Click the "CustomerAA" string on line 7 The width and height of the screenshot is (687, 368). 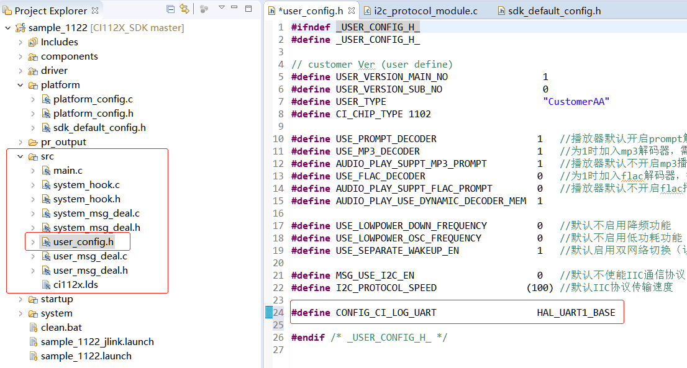tap(576, 102)
